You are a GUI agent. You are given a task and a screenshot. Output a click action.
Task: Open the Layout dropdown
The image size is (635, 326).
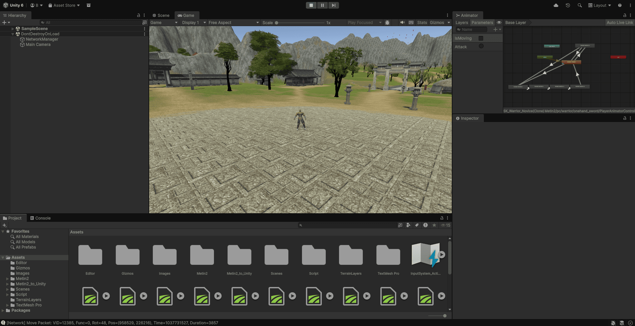[x=600, y=5]
